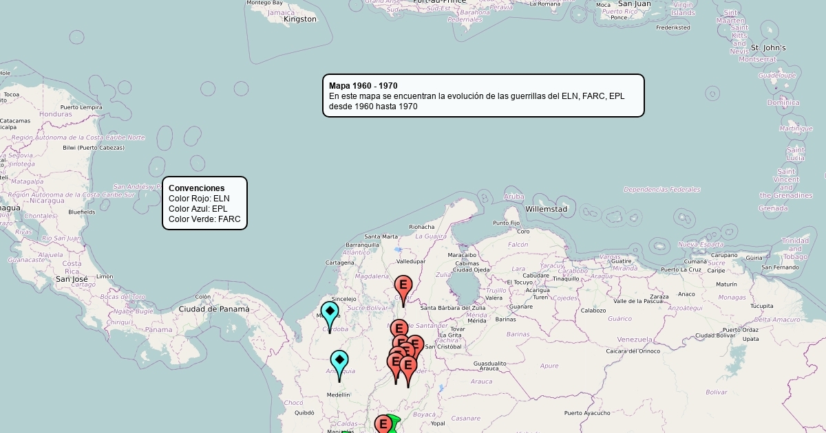Click the Cartagena city label
Screen dimensions: 826x433
coord(339,263)
